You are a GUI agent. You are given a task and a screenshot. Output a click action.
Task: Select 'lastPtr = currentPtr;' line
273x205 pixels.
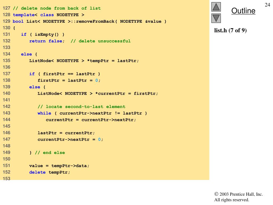pos(66,133)
